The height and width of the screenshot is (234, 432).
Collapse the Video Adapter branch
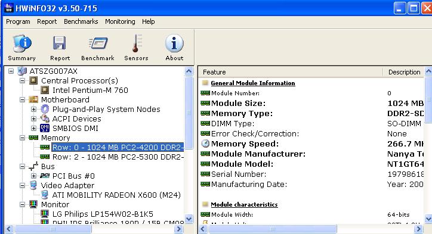point(22,185)
